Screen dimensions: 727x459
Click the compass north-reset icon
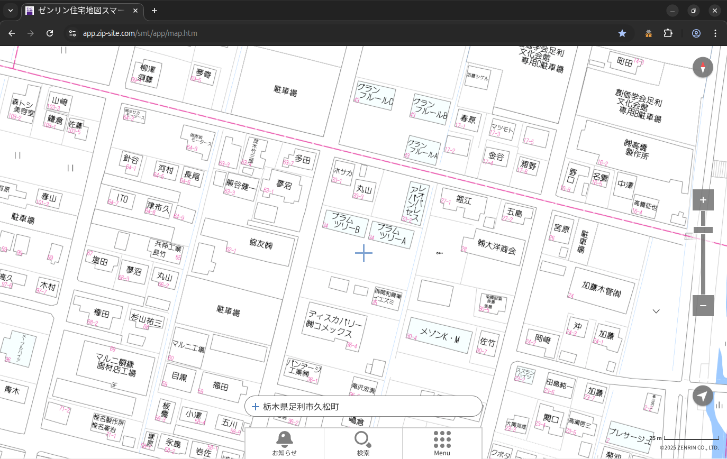703,68
